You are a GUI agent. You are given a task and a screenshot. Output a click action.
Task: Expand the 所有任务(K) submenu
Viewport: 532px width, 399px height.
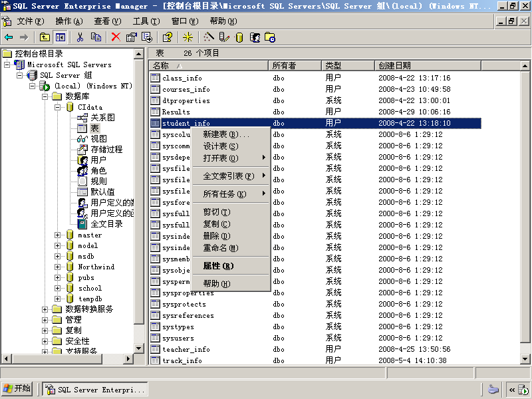[231, 194]
